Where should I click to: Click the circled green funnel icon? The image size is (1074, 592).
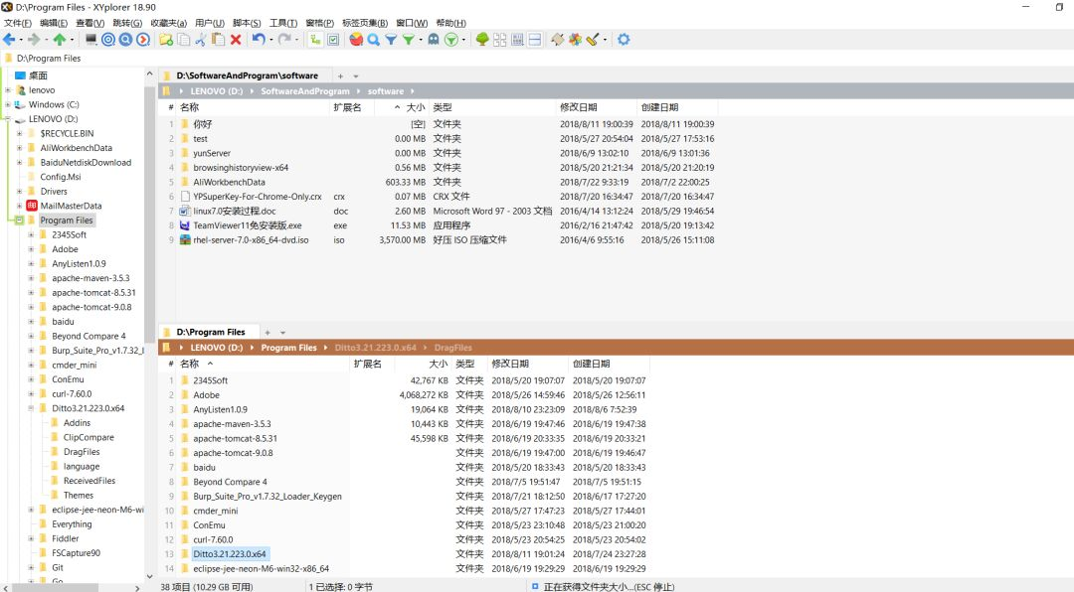click(451, 40)
